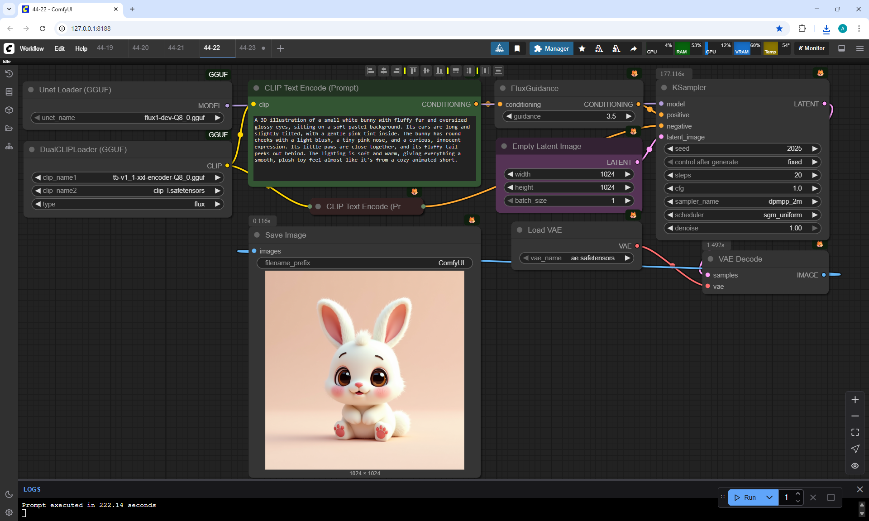Open the node library sidebar icon
The width and height of the screenshot is (869, 521).
pyautogui.click(x=9, y=92)
